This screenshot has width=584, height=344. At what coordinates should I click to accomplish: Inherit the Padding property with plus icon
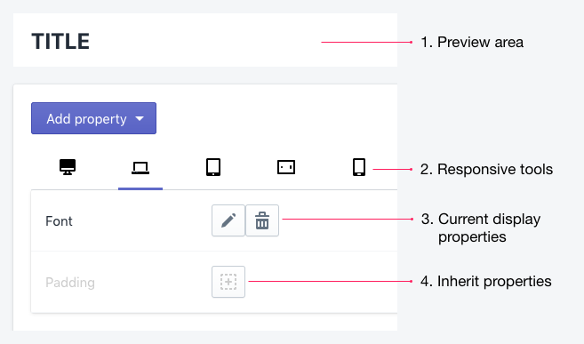click(x=228, y=282)
